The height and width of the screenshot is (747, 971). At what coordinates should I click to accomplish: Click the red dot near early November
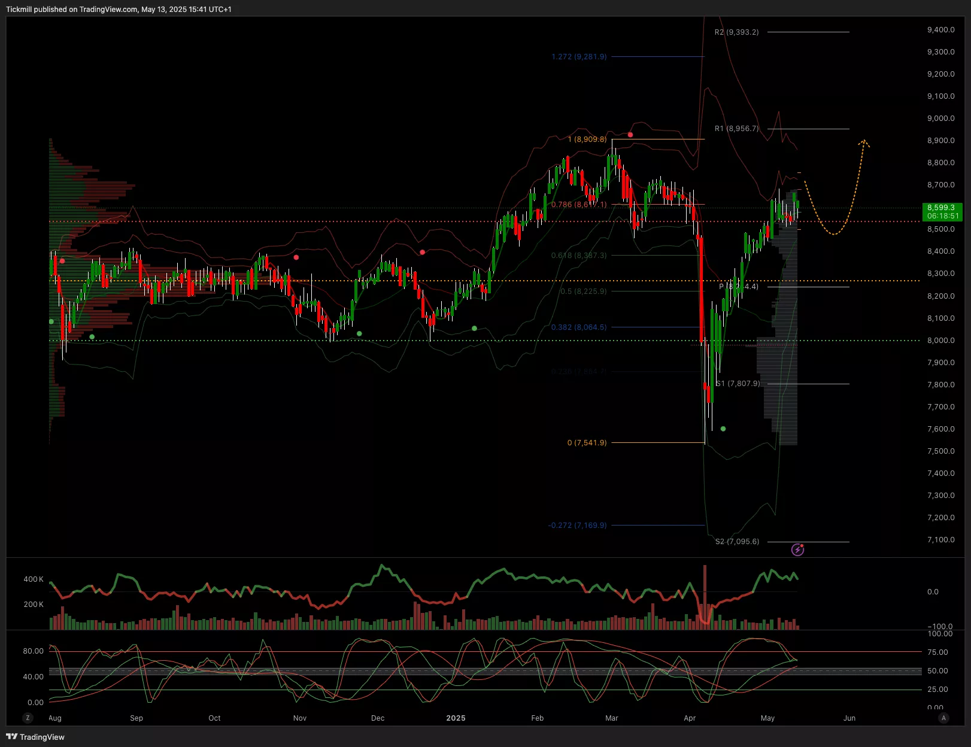(296, 257)
